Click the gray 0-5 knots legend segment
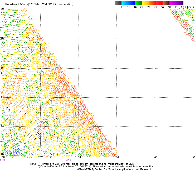195x171 pixels. [118, 3]
